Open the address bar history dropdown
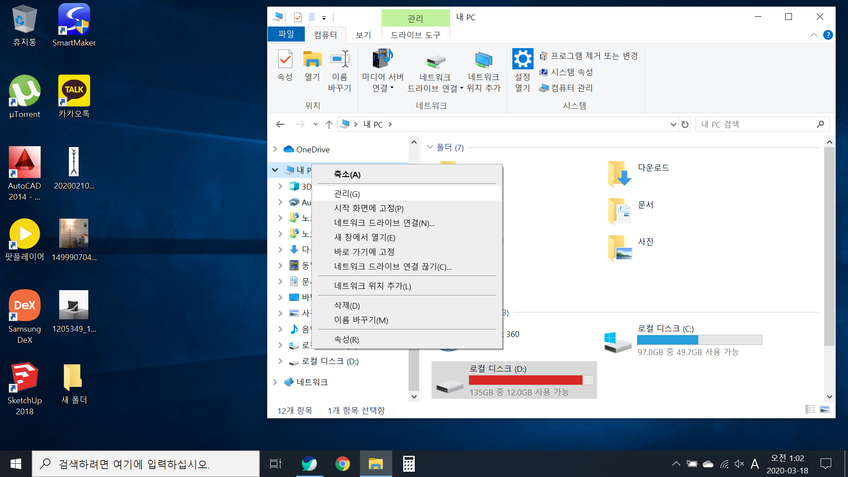The image size is (848, 477). (673, 125)
